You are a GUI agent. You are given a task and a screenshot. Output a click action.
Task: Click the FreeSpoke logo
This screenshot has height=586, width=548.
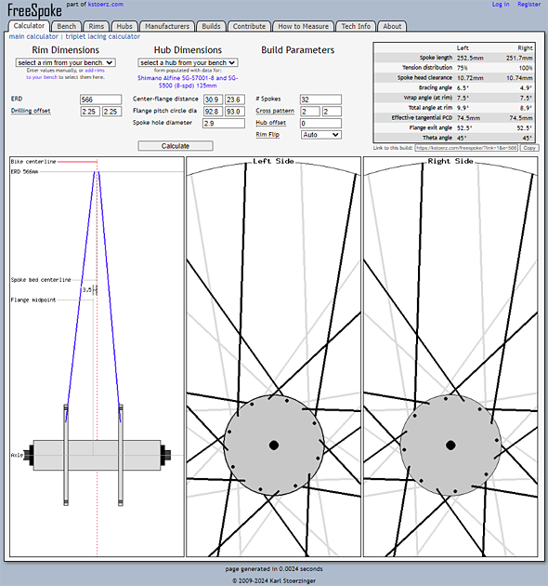coord(34,10)
